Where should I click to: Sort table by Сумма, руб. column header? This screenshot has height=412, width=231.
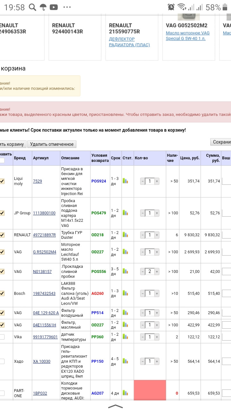pos(213,158)
